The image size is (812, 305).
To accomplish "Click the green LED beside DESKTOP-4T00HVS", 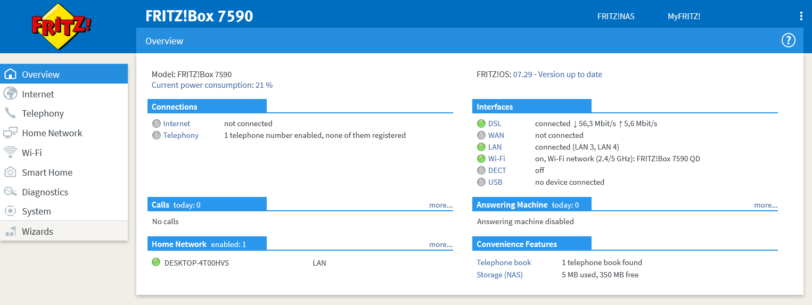I will [156, 262].
